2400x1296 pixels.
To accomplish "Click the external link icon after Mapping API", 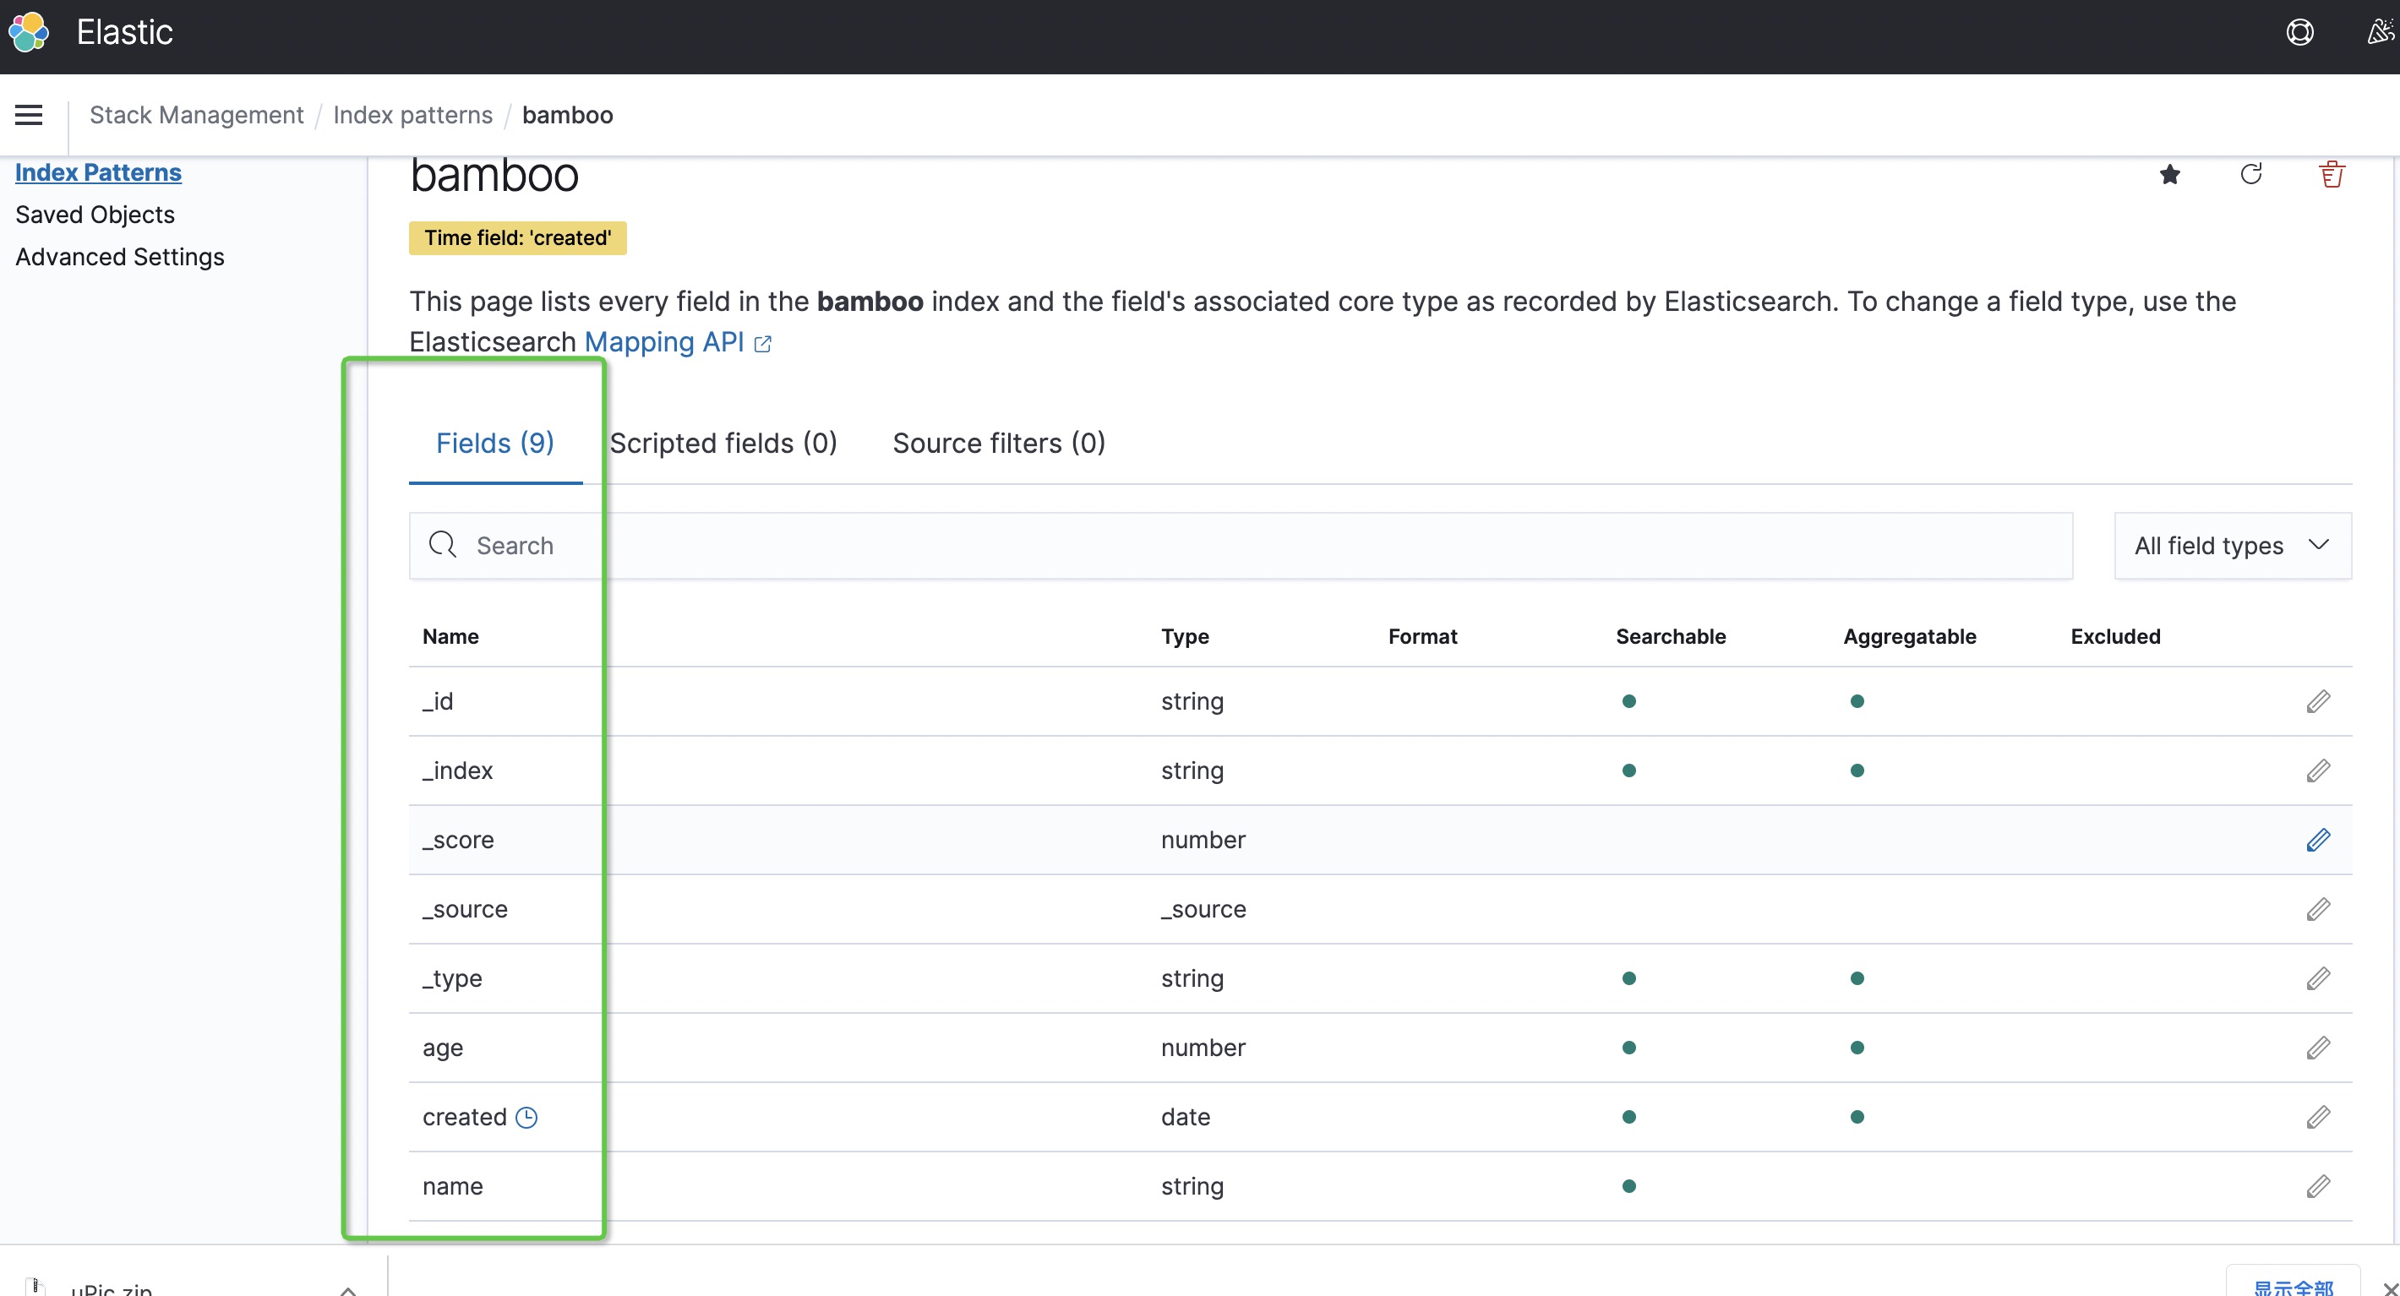I will click(763, 344).
